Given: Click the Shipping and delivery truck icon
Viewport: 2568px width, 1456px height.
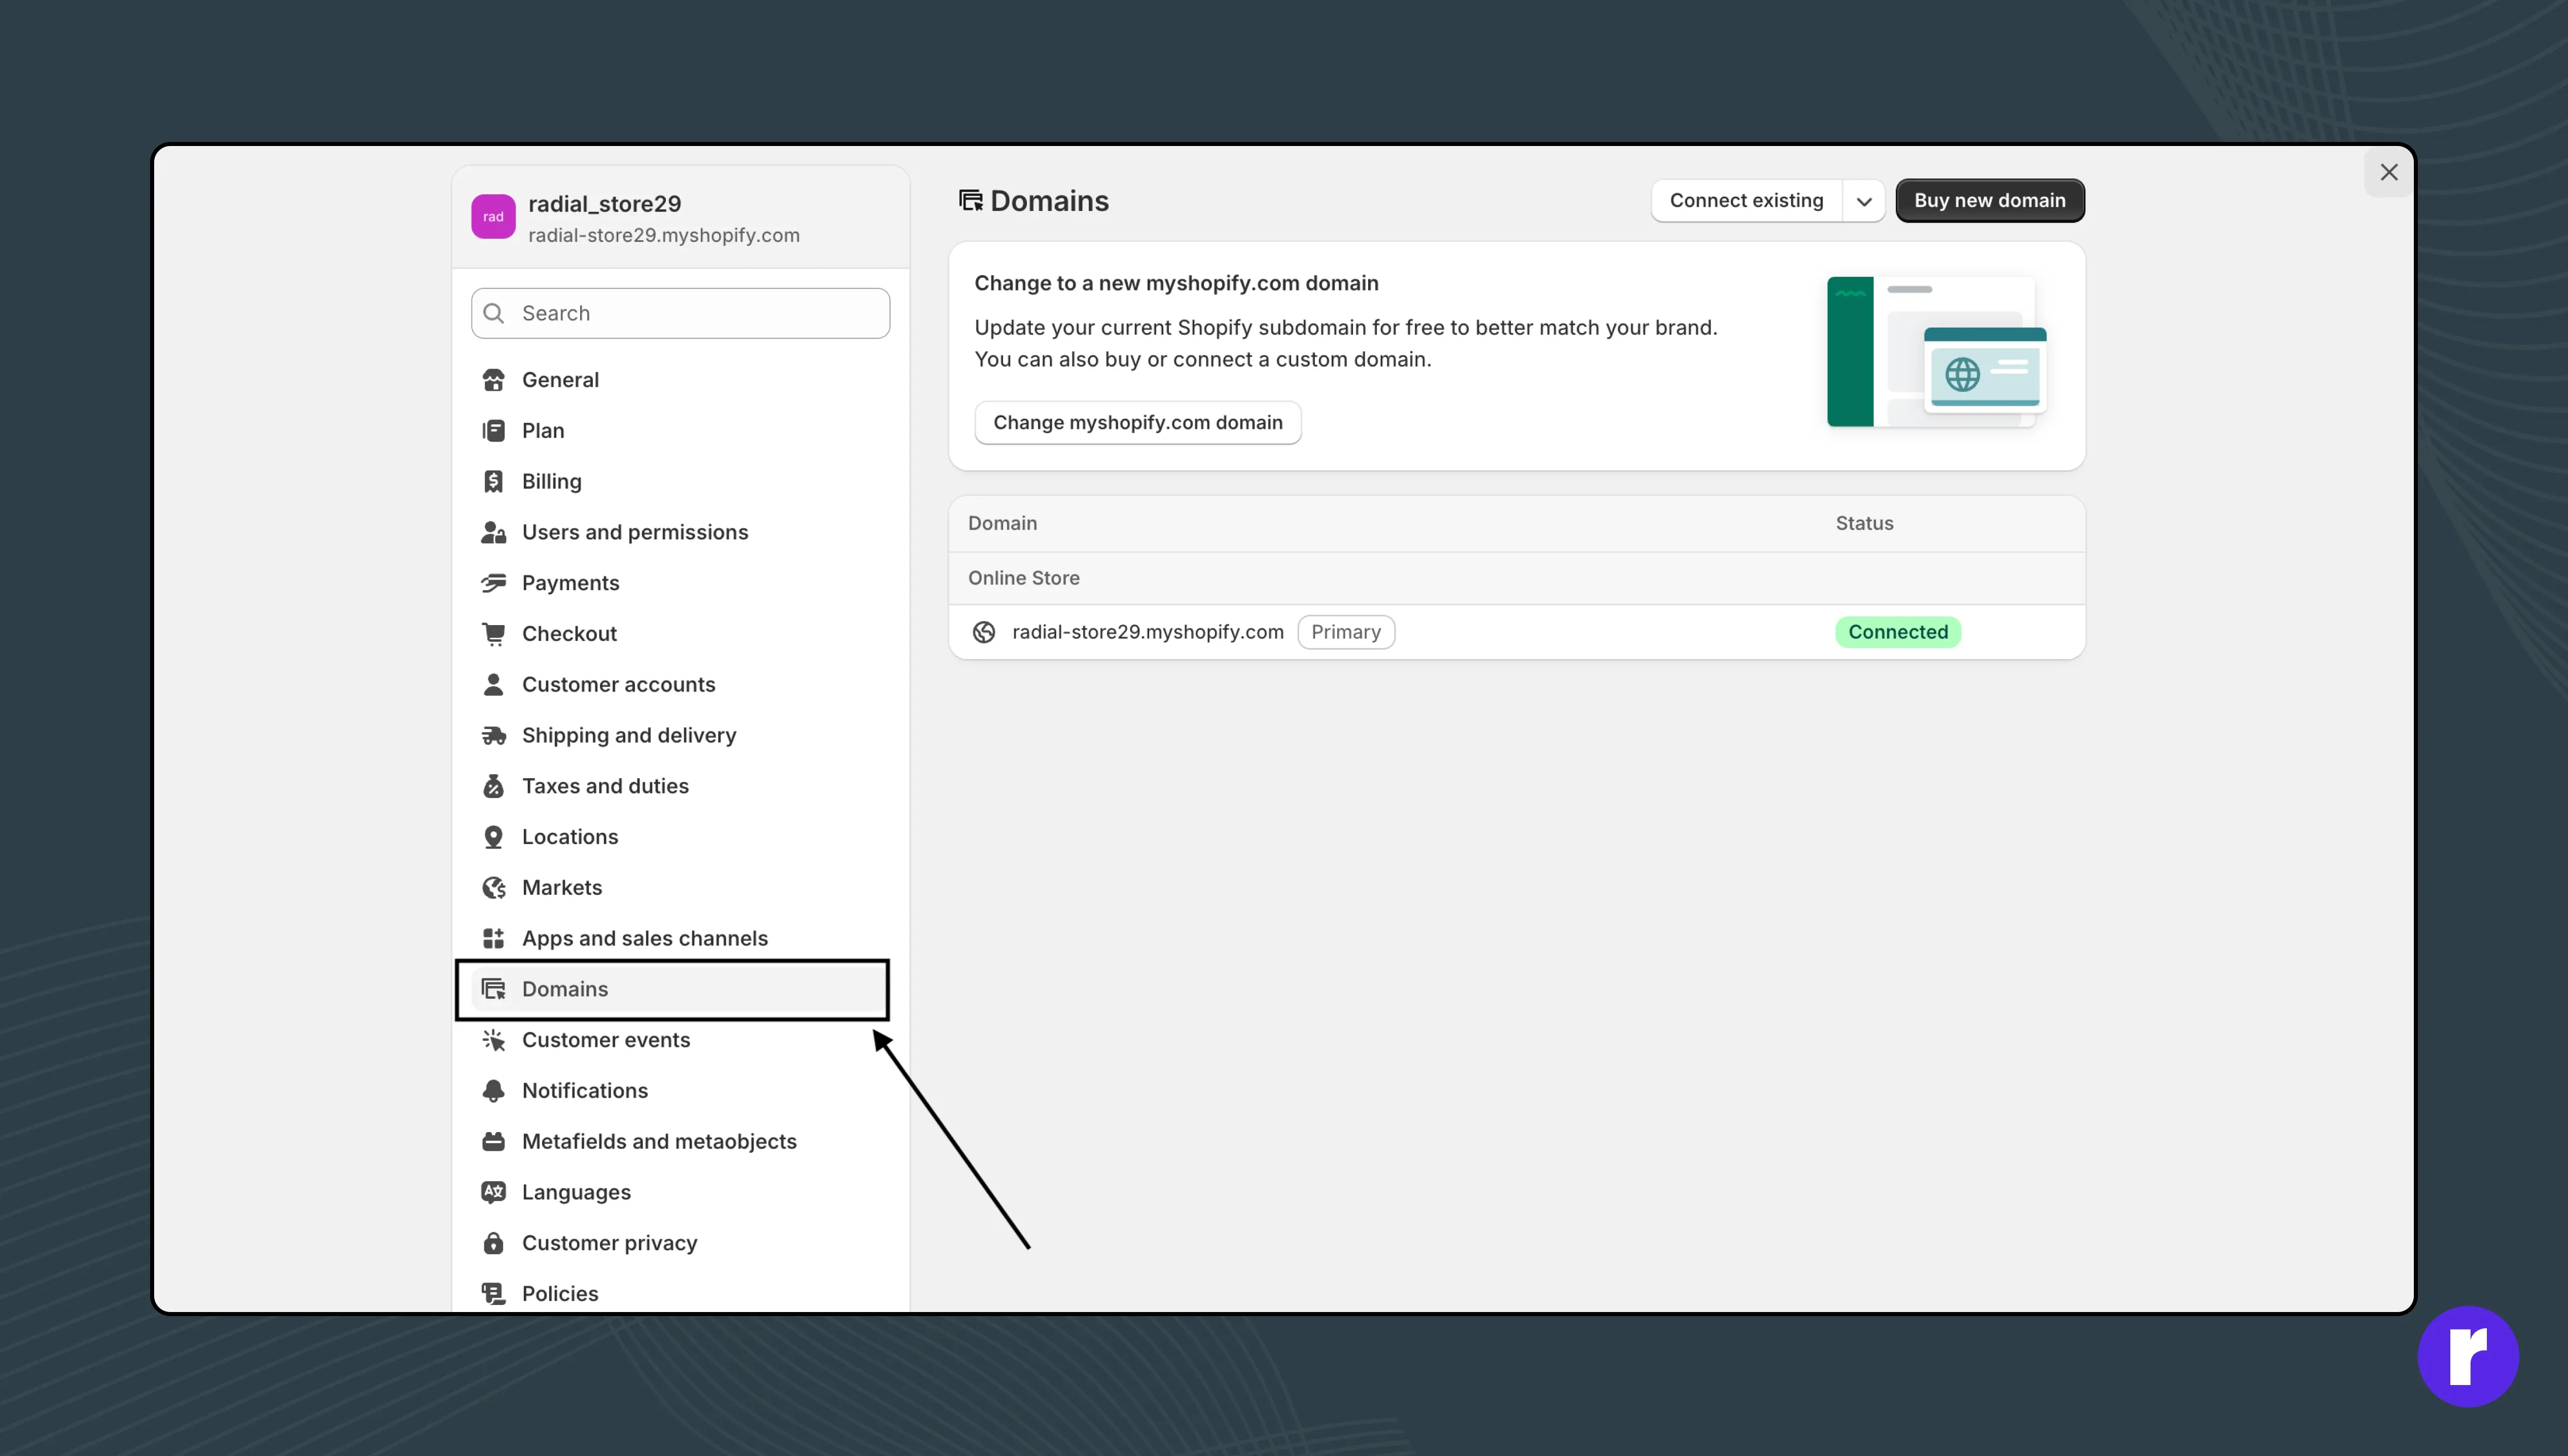Looking at the screenshot, I should [x=493, y=735].
